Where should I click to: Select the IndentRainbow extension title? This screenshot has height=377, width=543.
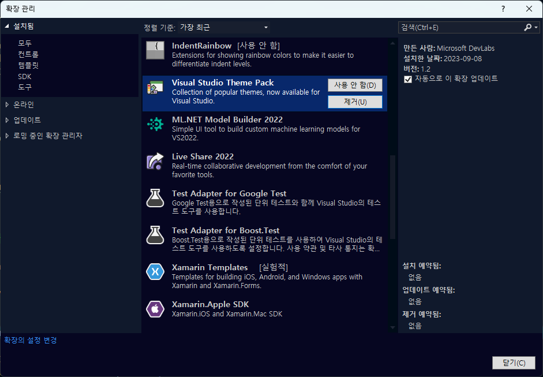pos(201,46)
